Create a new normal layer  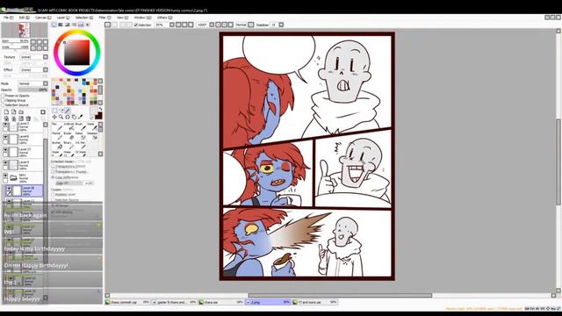pos(6,111)
